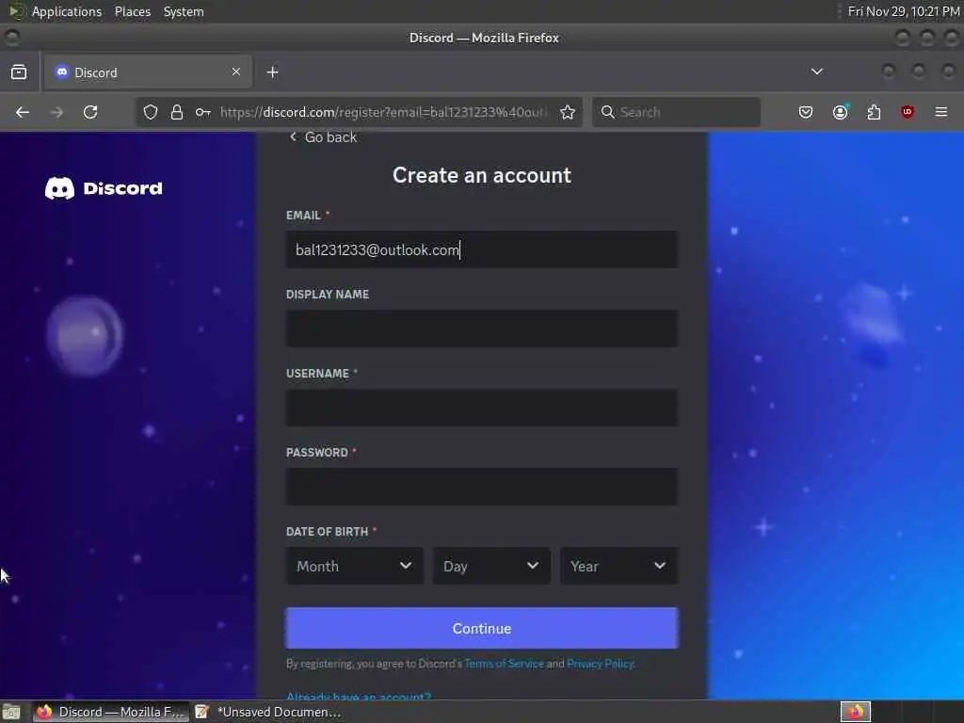Click the site security padlock icon

pos(177,112)
